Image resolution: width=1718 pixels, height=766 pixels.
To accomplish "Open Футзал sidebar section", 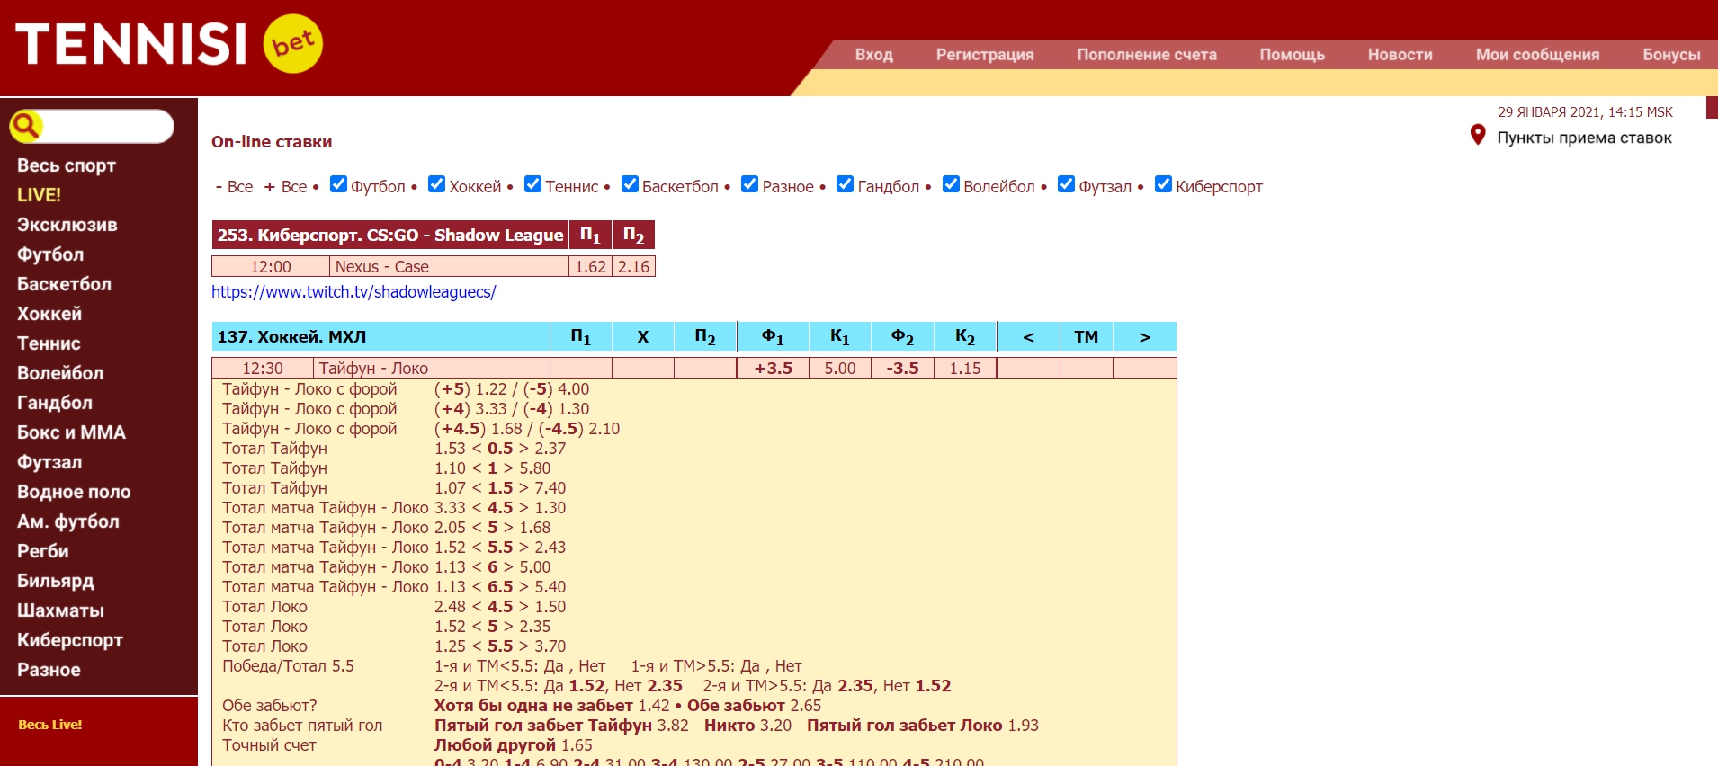I will pos(49,462).
